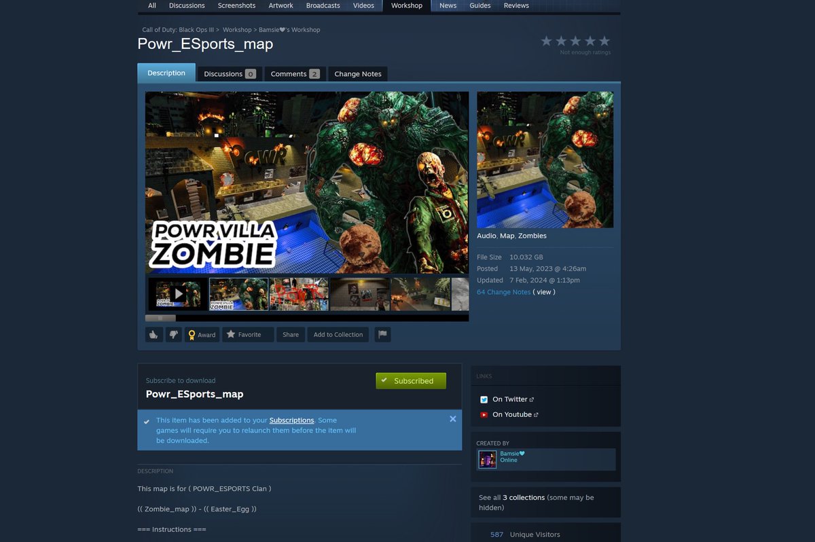This screenshot has height=542, width=815.
Task: Open Discussions in top navigation bar
Action: coord(187,5)
